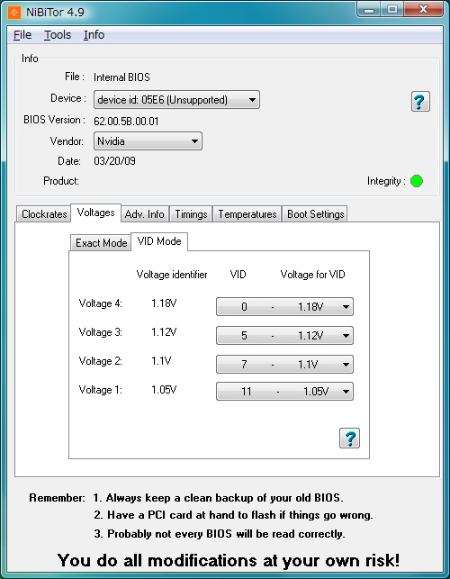Expand the Voltage 2 VID dropdown
The image size is (450, 579).
pyautogui.click(x=284, y=364)
